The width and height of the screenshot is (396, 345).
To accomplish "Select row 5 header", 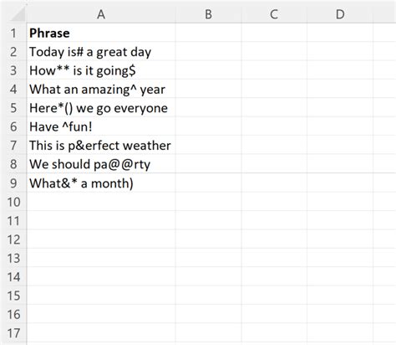I will pos(13,107).
